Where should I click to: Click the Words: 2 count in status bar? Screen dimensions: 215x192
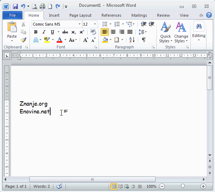point(42,186)
